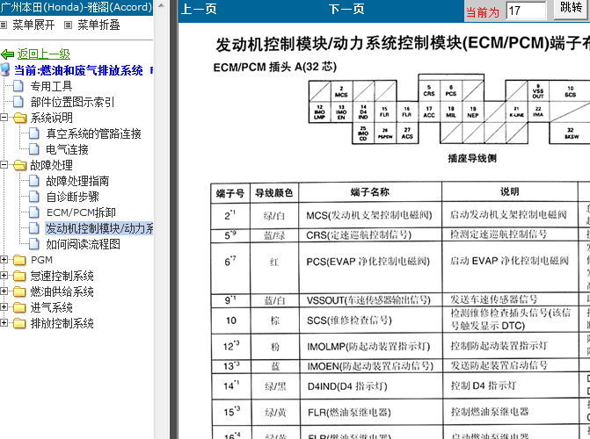The width and height of the screenshot is (590, 439).
Task: Click the green back arrow icon
Action: [x=7, y=54]
